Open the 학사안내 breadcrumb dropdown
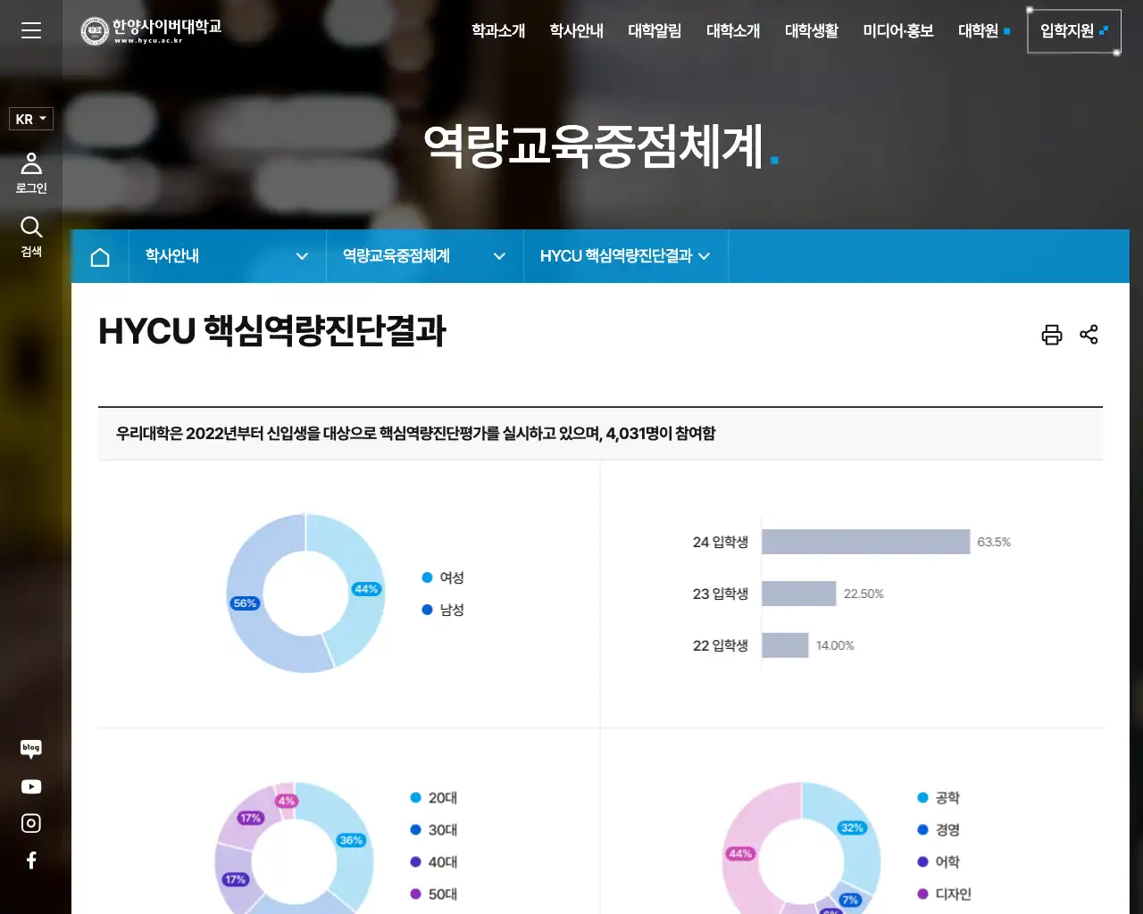The image size is (1143, 914). [226, 256]
